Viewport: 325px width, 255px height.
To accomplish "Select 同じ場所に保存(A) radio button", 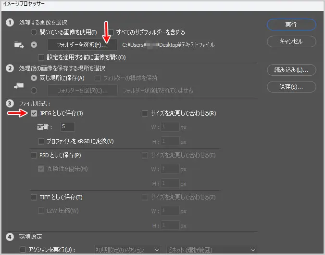I will (x=34, y=78).
